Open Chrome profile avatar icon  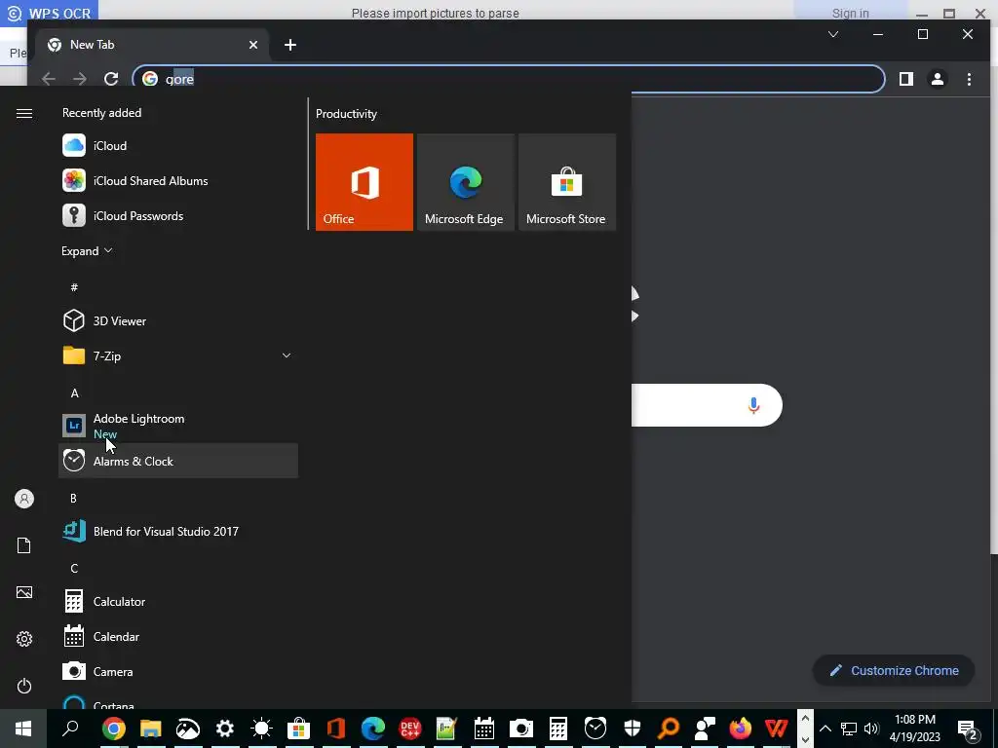pyautogui.click(x=938, y=79)
